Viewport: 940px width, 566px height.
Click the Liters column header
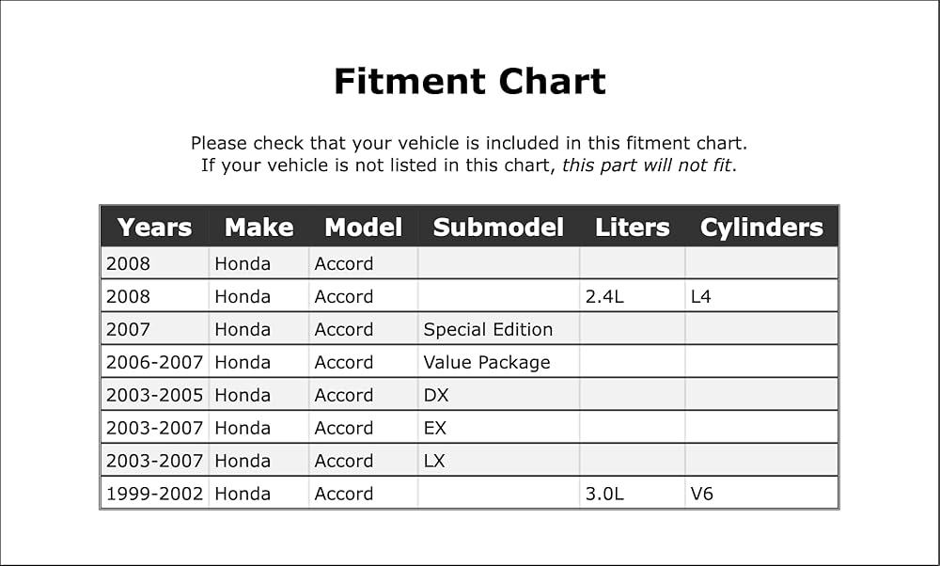click(x=632, y=228)
